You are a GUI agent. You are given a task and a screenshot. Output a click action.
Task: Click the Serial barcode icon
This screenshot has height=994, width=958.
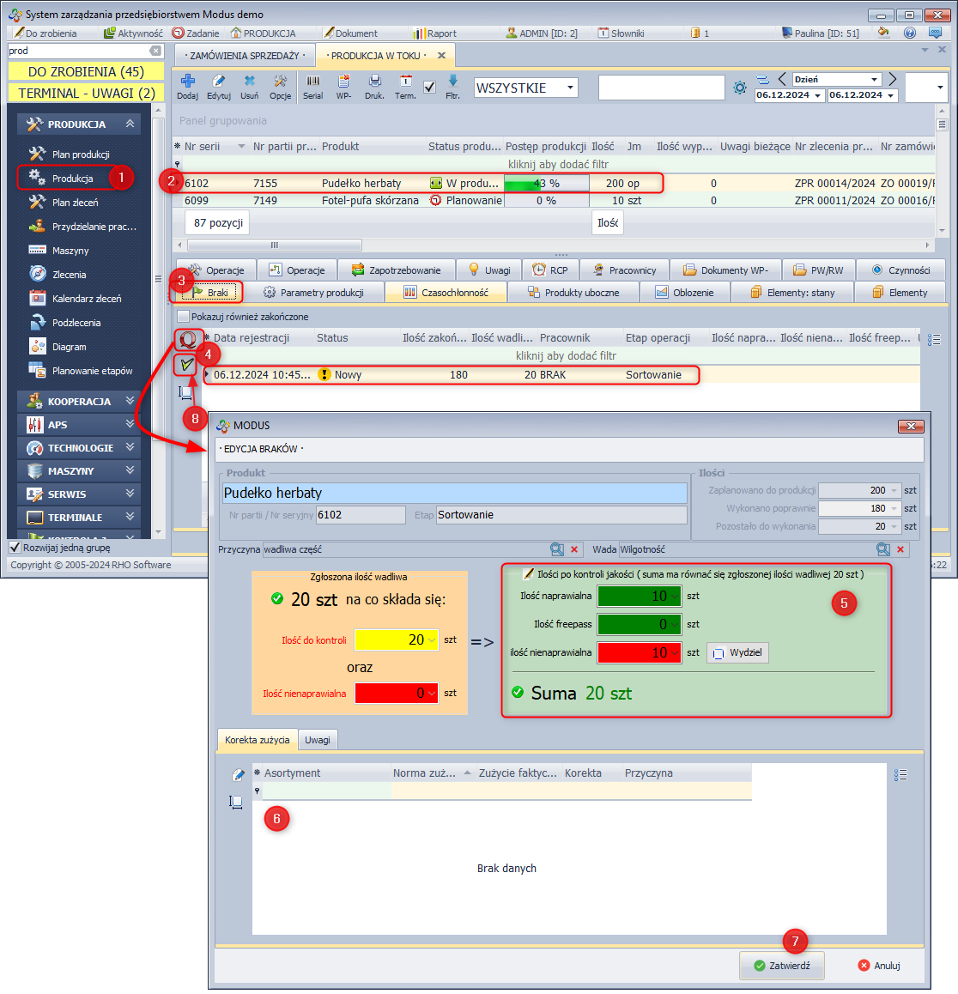click(312, 82)
